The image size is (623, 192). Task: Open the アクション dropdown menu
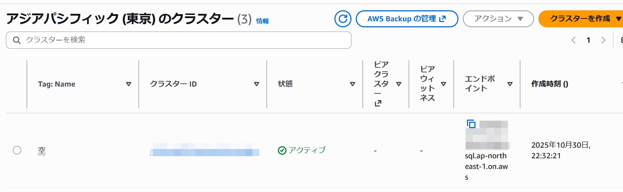point(498,19)
